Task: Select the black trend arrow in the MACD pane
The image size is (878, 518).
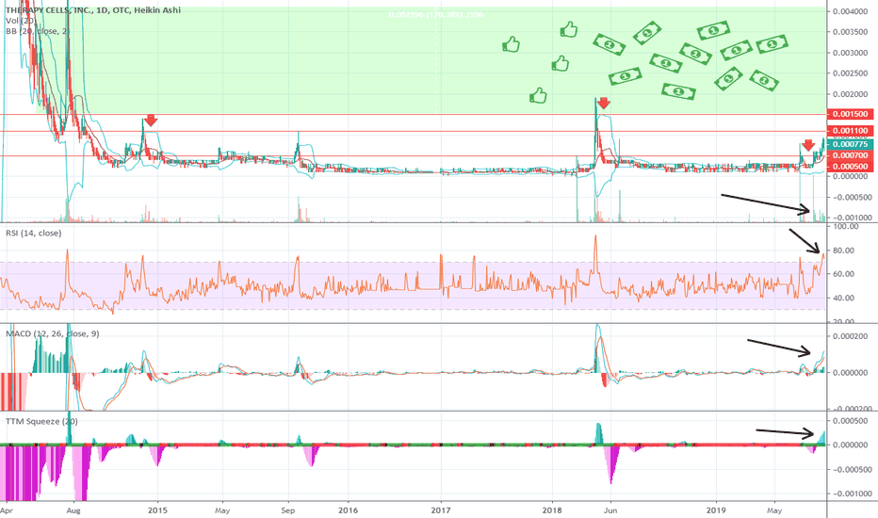Action: [779, 348]
